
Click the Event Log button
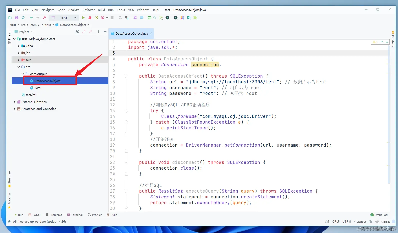click(379, 215)
